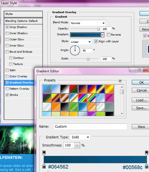Screen dimensions: 149x172
Task: Toggle the Satin checkbox
Action: click(x=7, y=70)
